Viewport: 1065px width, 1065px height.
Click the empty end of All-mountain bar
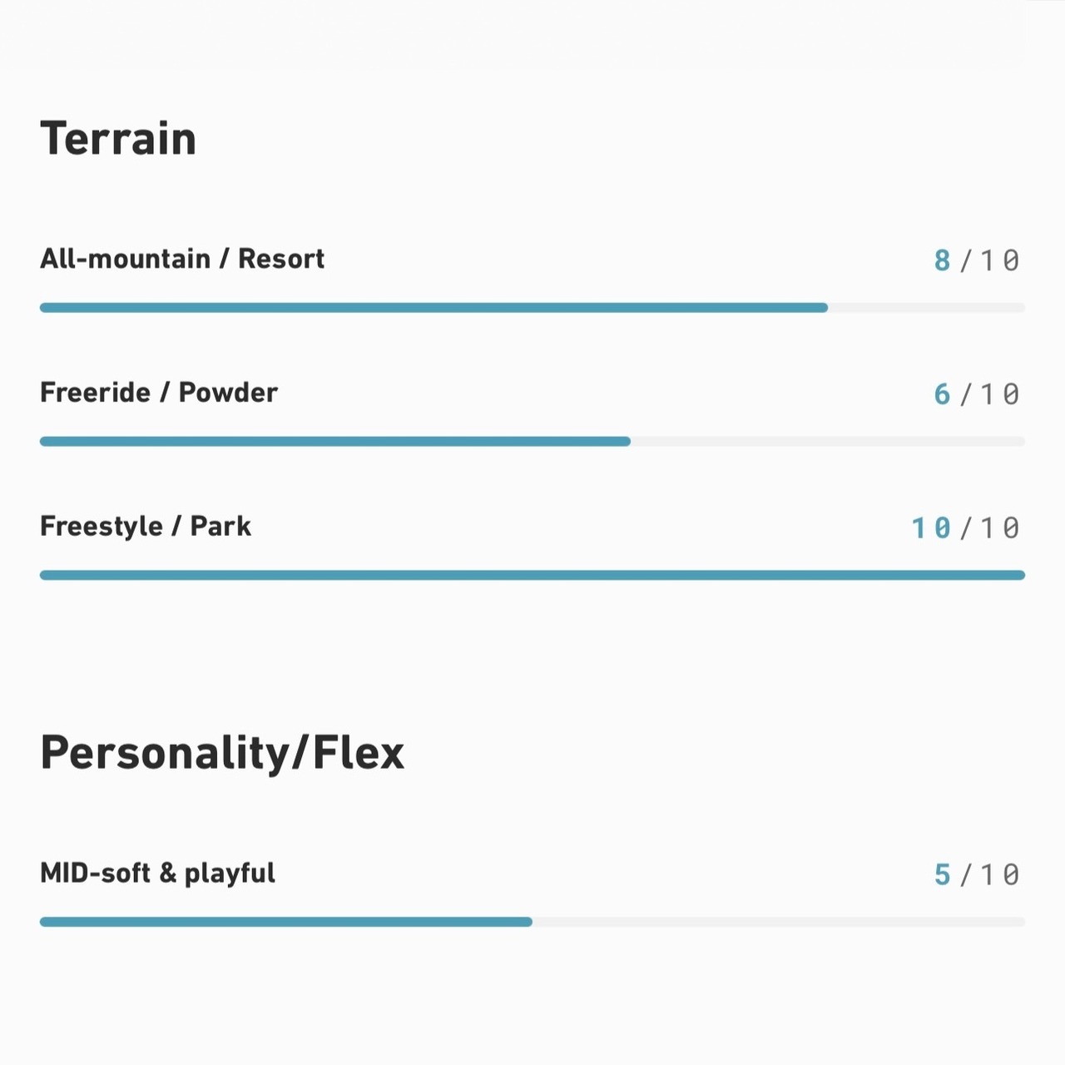tap(927, 308)
